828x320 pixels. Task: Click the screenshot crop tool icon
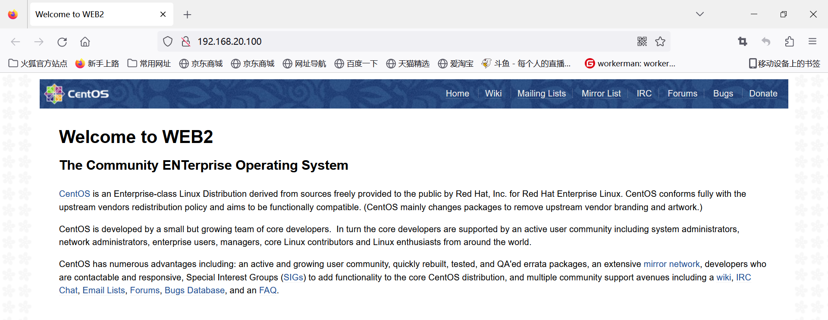(x=742, y=41)
